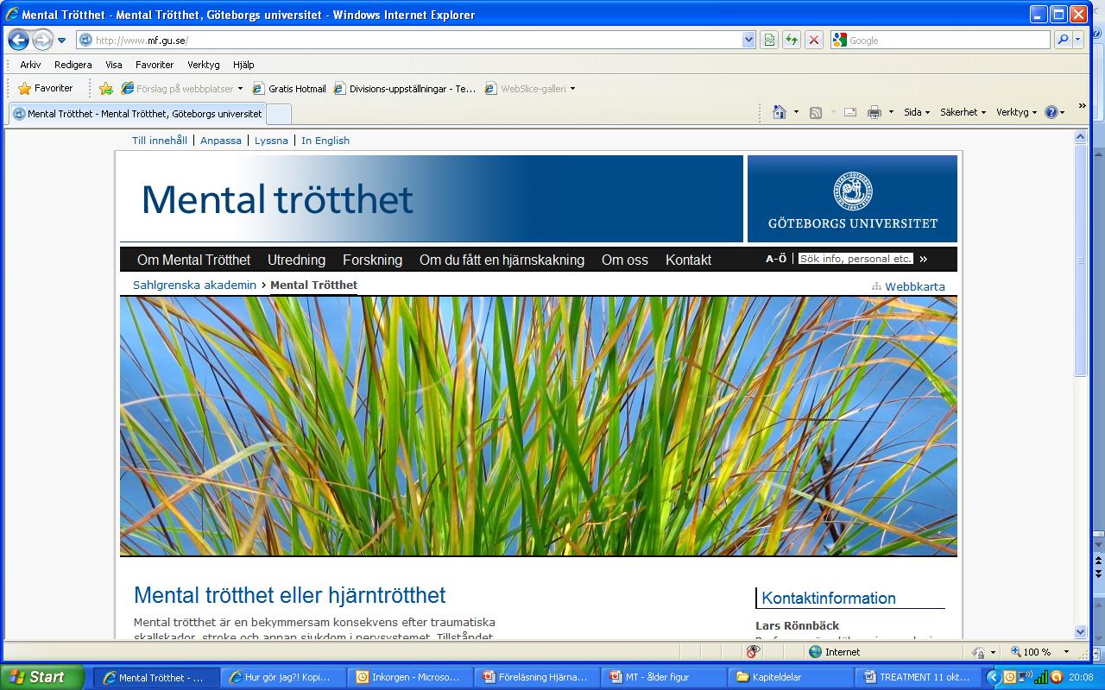Open the Redigera menu
The height and width of the screenshot is (690, 1105).
point(73,65)
